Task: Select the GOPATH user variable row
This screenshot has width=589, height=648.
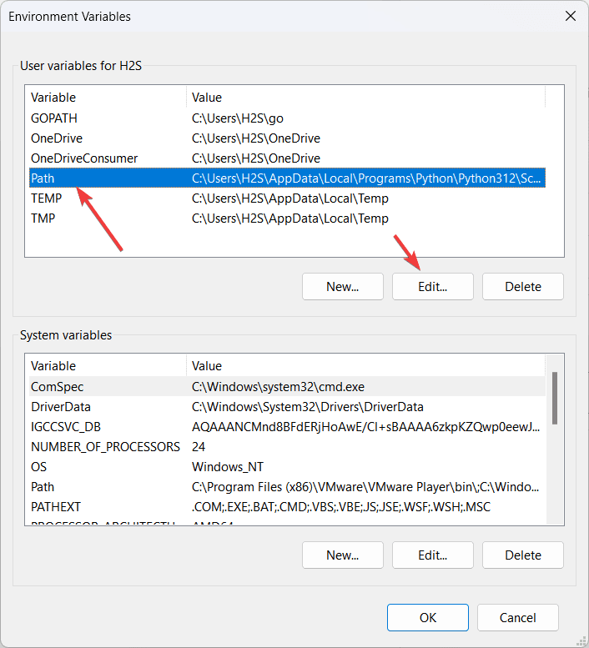Action: (287, 118)
